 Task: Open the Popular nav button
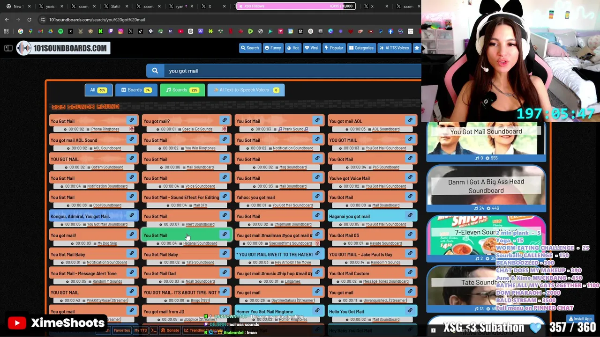(334, 48)
